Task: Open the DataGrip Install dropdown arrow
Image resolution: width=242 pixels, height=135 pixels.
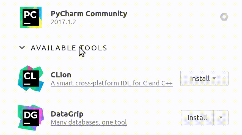Action: (221, 118)
